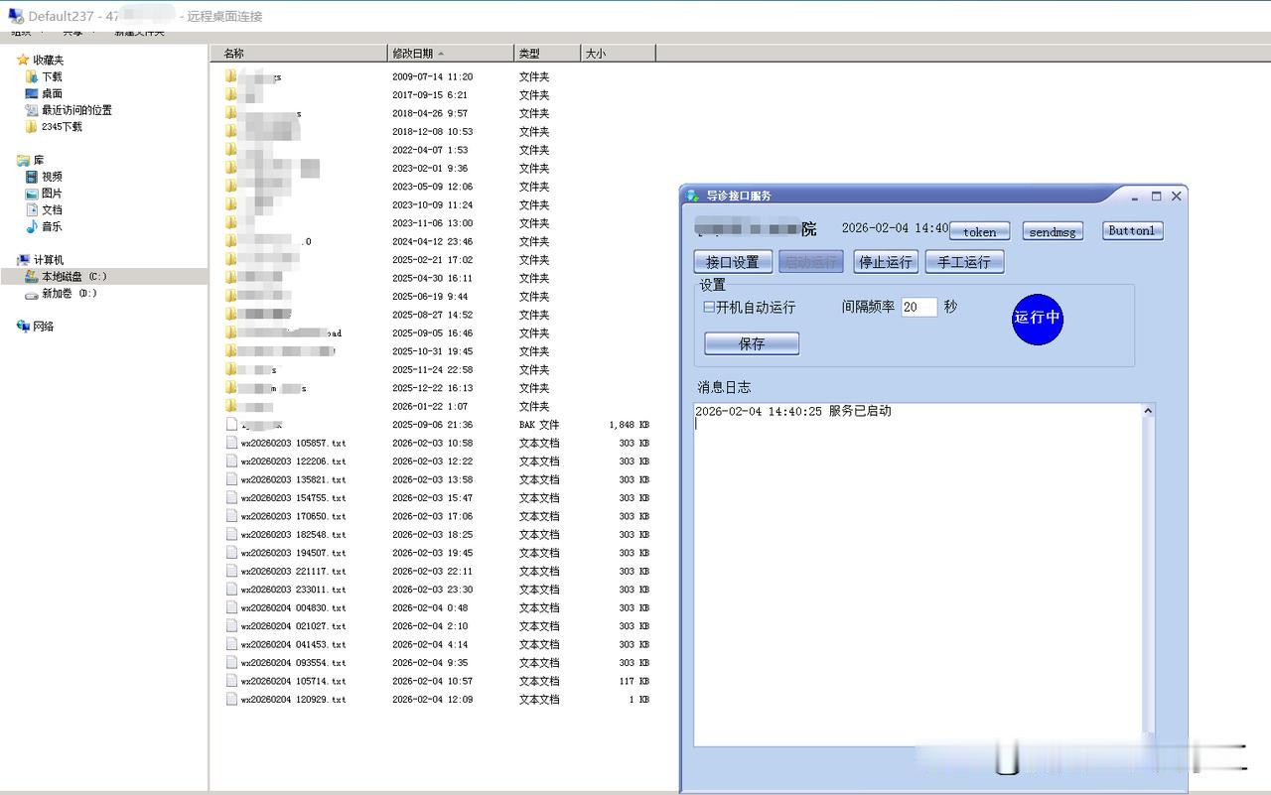
Task: Click 保存 to save the settings
Action: (x=752, y=343)
